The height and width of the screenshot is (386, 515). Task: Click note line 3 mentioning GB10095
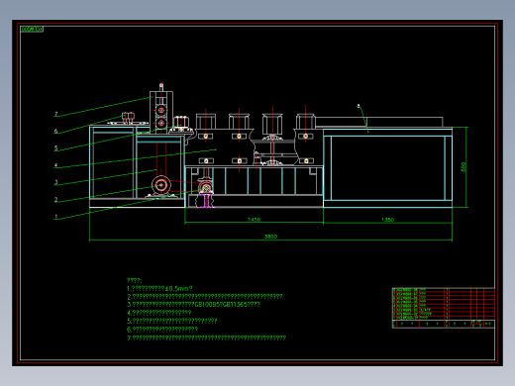(x=194, y=305)
